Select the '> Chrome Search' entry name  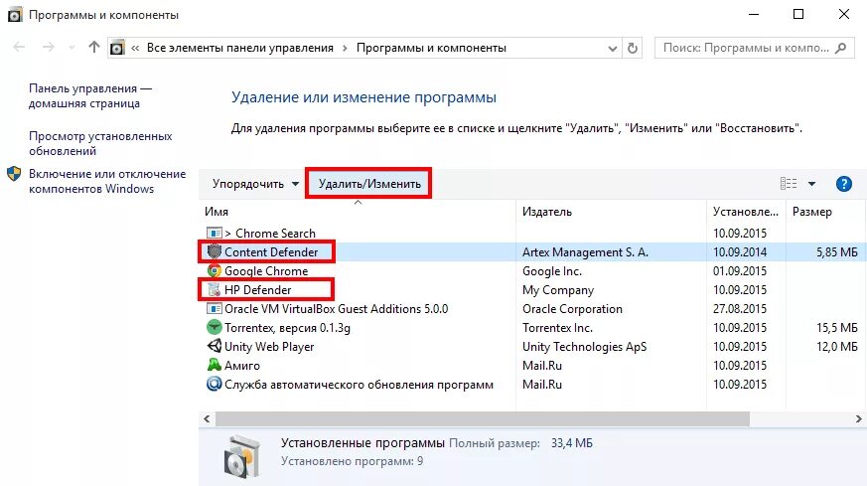pos(270,233)
